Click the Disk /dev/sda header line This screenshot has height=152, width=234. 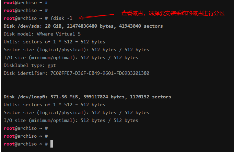[83, 26]
